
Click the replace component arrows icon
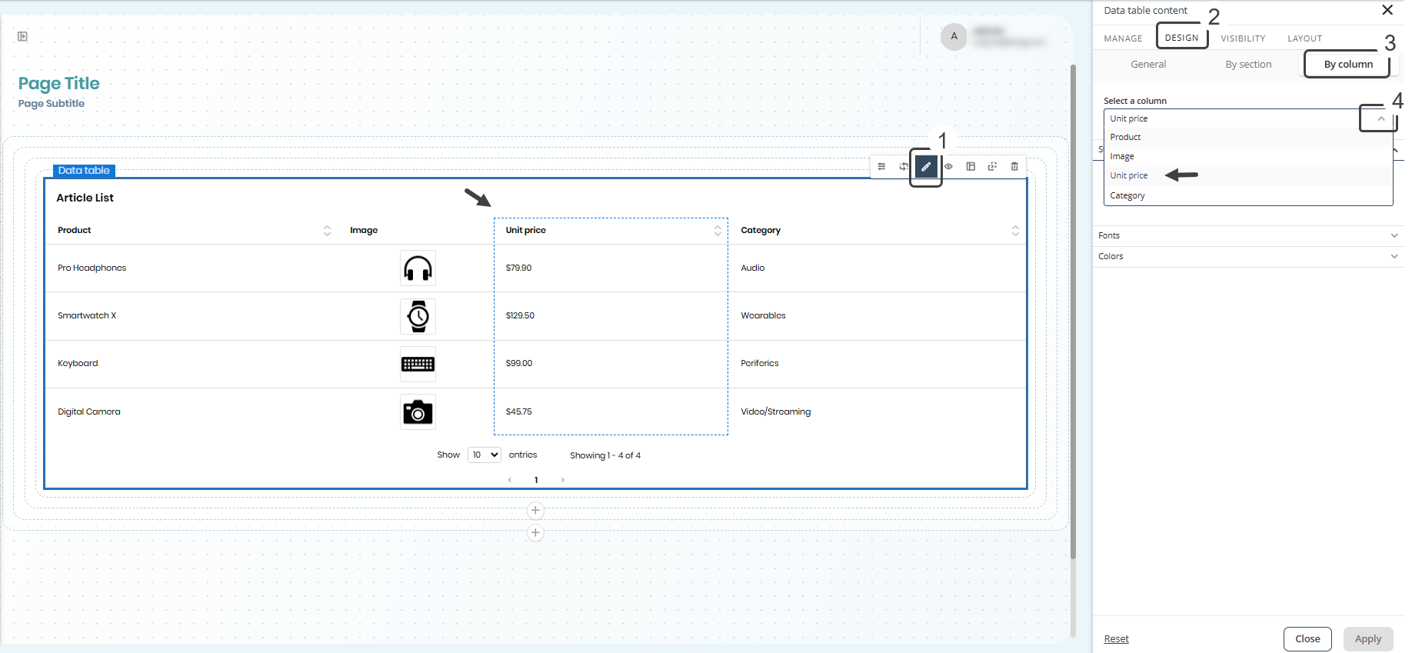click(904, 166)
